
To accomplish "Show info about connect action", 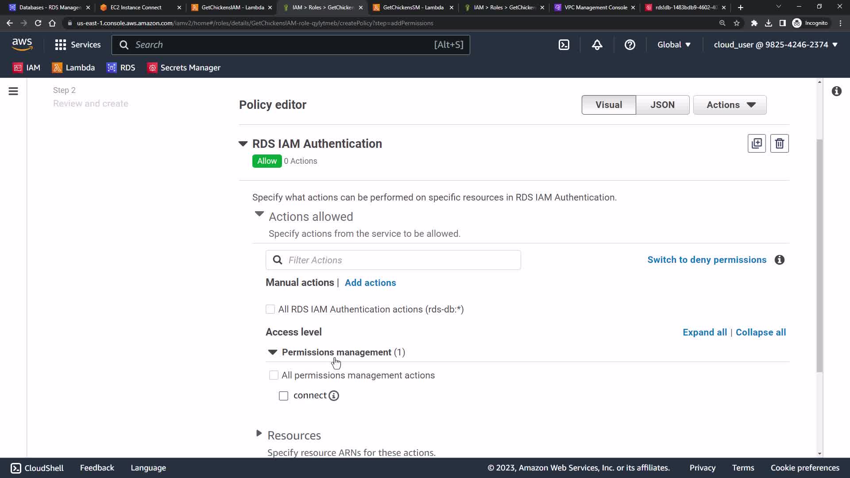I will 334,396.
